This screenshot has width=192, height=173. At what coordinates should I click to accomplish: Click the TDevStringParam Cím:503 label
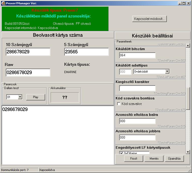click(170, 94)
